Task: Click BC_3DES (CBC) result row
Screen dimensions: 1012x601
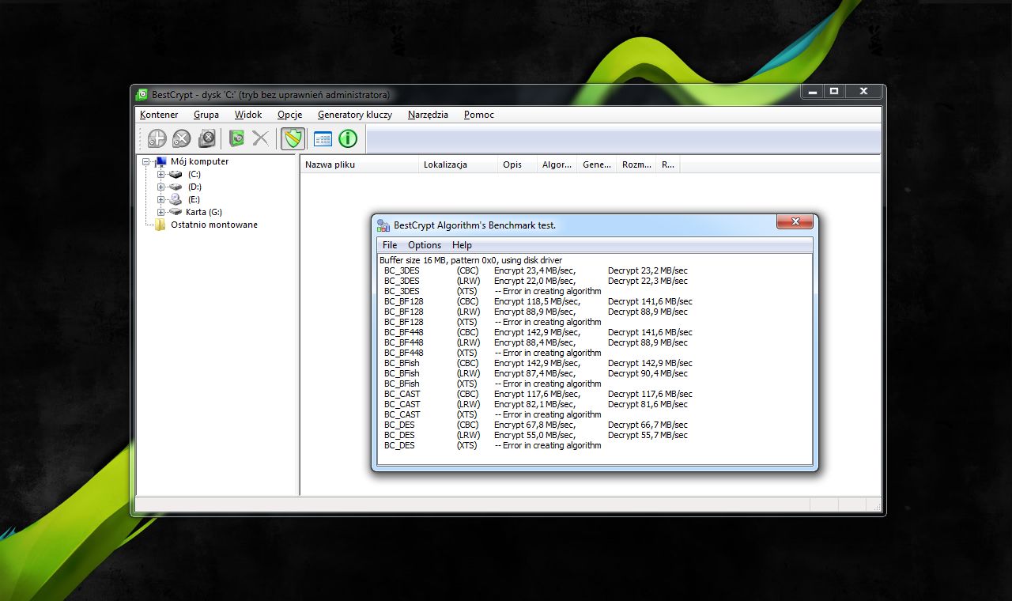Action: pyautogui.click(x=536, y=270)
